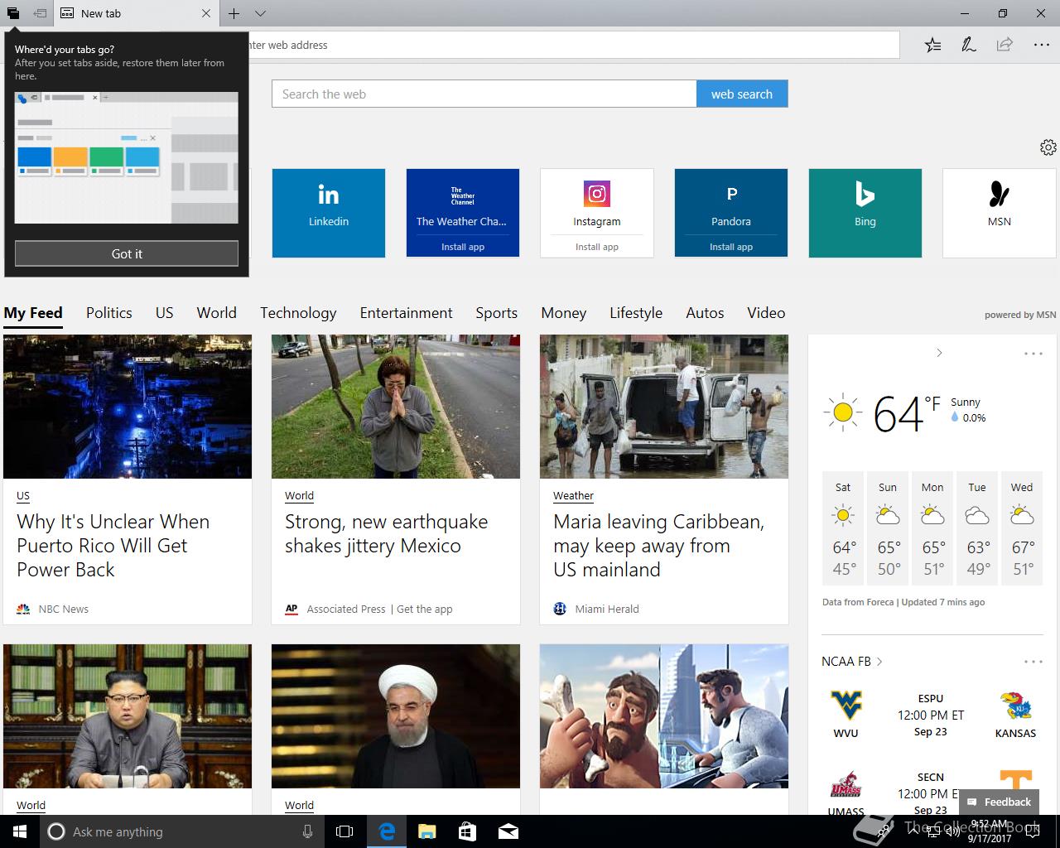
Task: Click the Weather category label on Maria story
Action: point(573,496)
